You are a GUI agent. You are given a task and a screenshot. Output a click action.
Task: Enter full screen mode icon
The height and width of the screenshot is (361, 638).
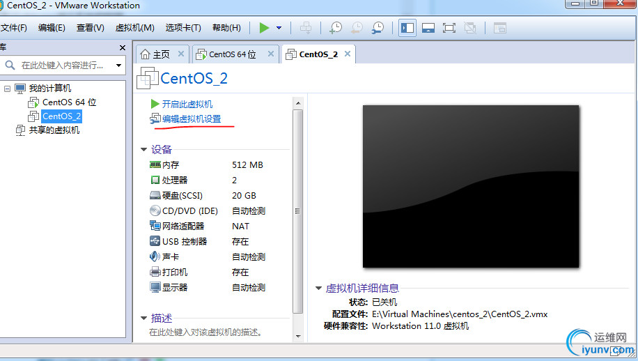click(x=449, y=28)
